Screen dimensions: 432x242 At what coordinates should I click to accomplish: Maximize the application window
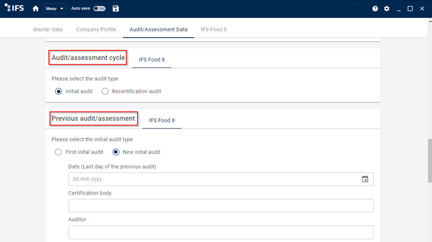pyautogui.click(x=410, y=9)
